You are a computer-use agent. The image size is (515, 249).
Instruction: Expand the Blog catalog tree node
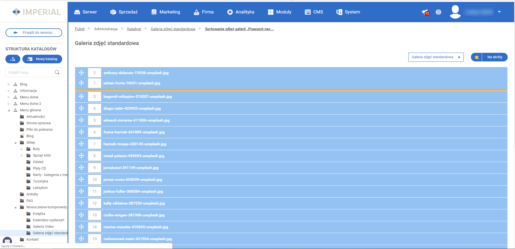(x=9, y=84)
